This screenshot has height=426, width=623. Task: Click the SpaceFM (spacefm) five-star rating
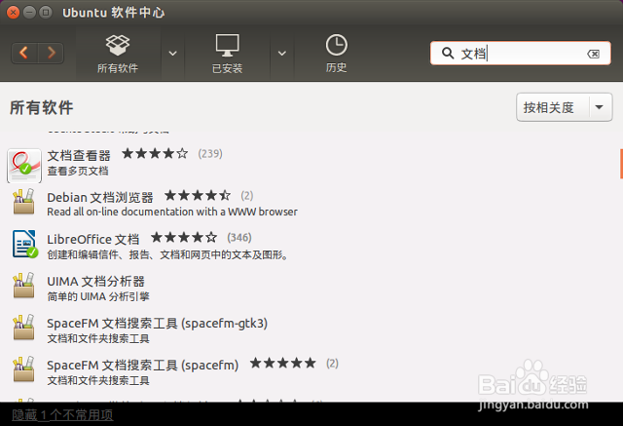[283, 364]
